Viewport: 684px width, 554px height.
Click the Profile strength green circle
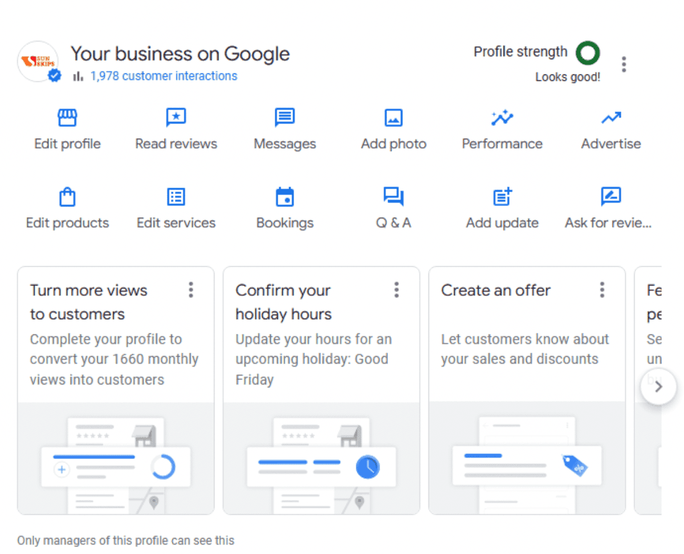588,53
